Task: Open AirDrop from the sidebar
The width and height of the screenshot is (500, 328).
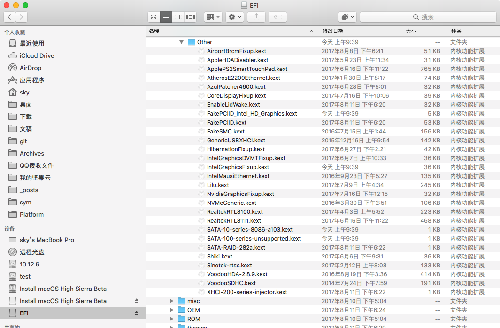Action: tap(31, 68)
